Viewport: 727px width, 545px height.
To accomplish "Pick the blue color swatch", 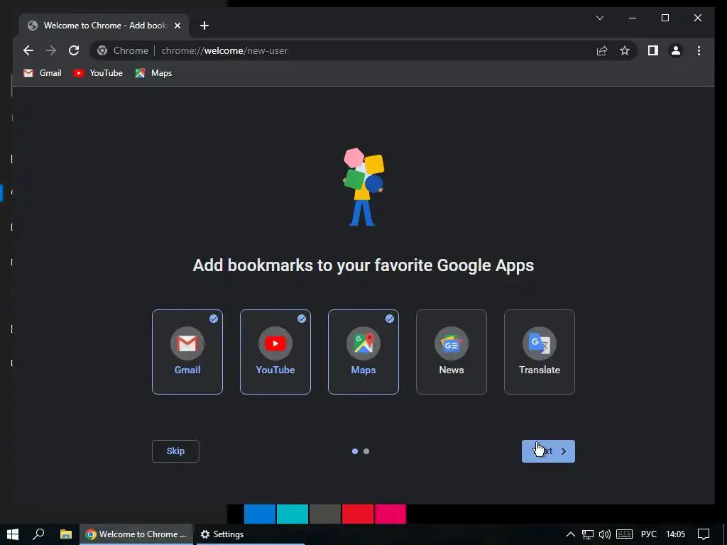I will [260, 514].
